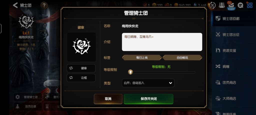This screenshot has width=256, height=115.
Task: Open the mail icon with Event badge
Action: (231, 6)
